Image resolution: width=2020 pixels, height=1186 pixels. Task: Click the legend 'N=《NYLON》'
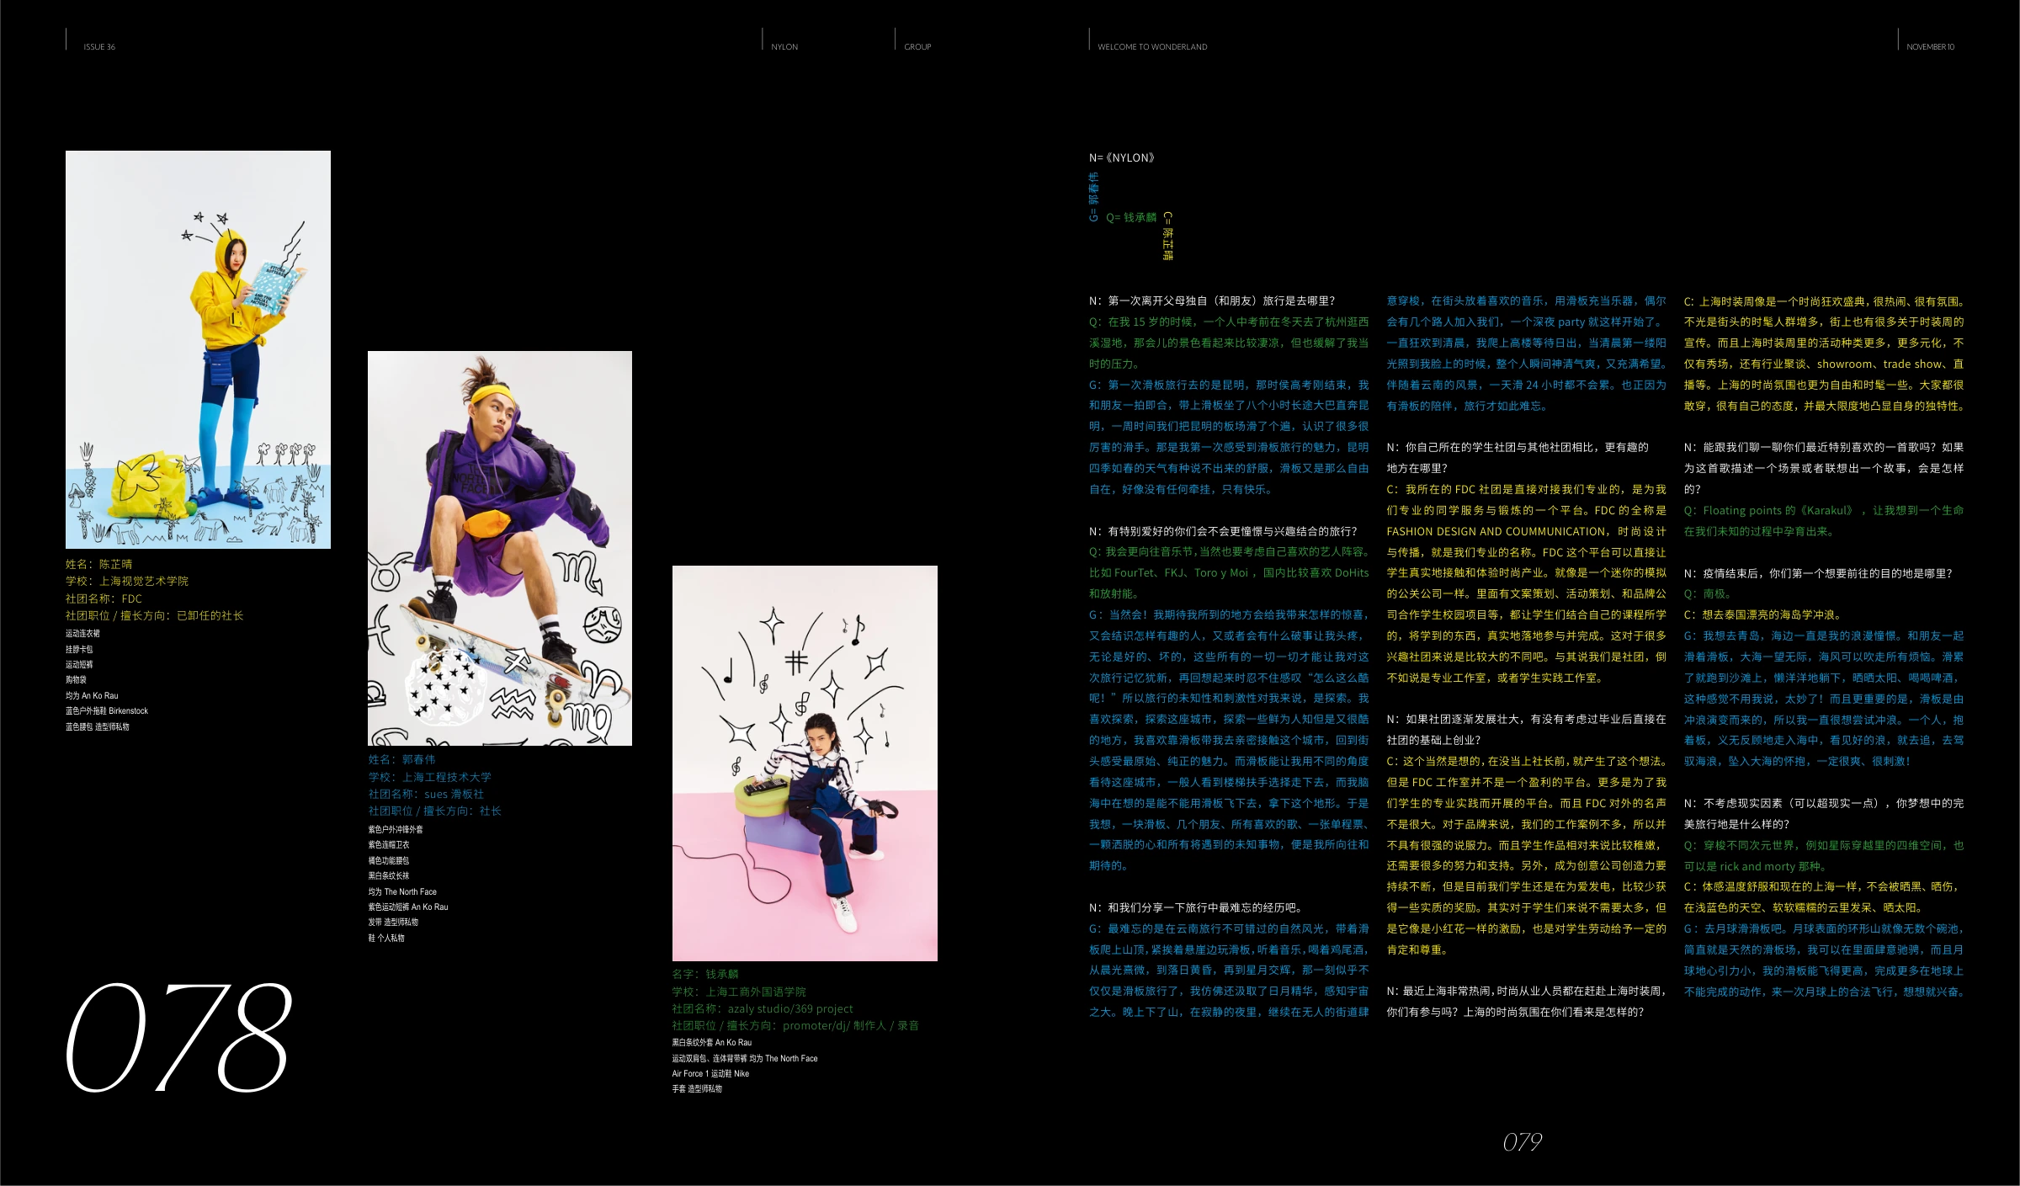[1122, 157]
